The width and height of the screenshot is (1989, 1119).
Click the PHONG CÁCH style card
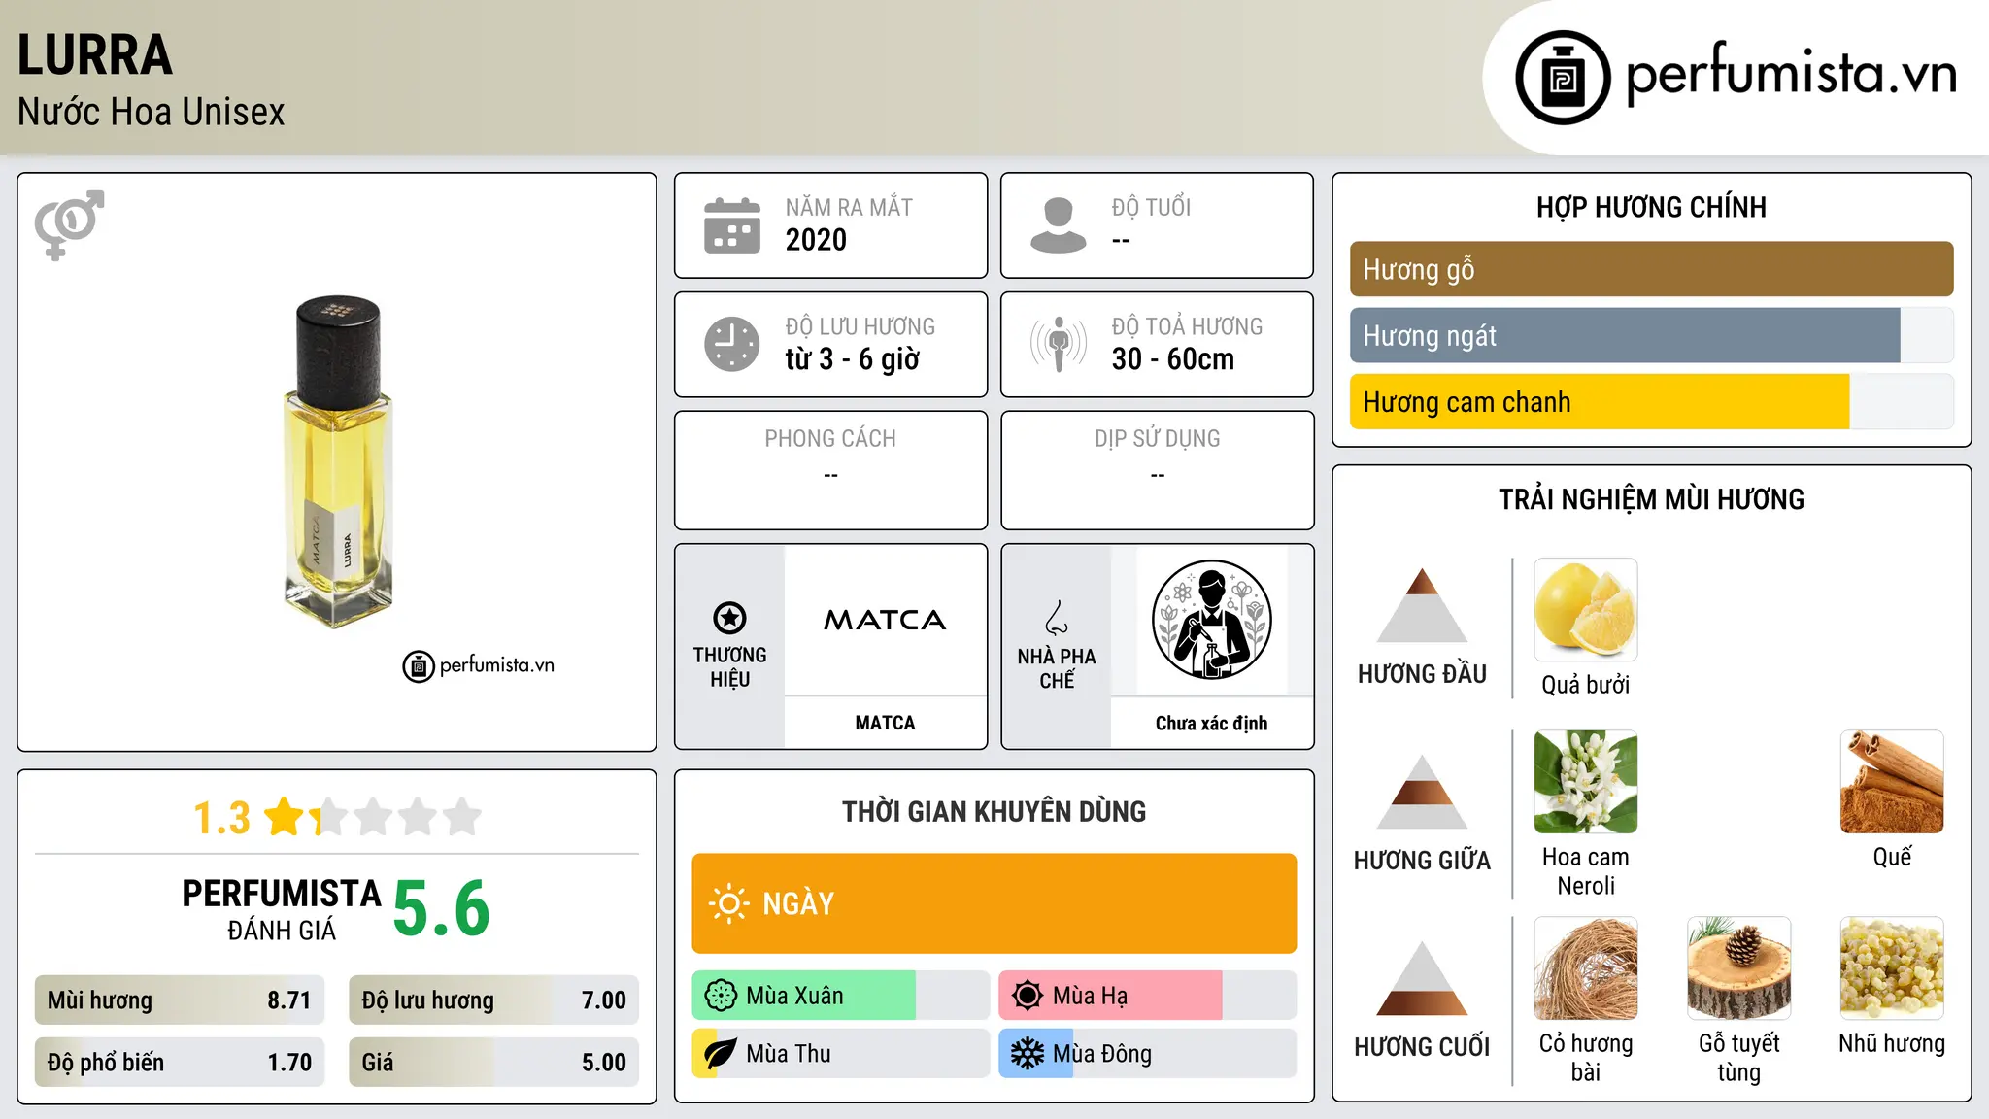[x=830, y=470]
